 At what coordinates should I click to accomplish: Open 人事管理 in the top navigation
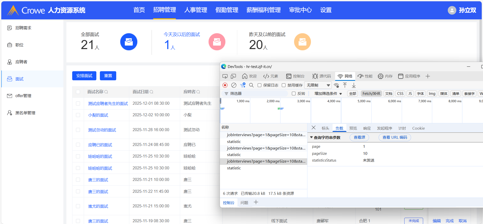[x=195, y=10]
